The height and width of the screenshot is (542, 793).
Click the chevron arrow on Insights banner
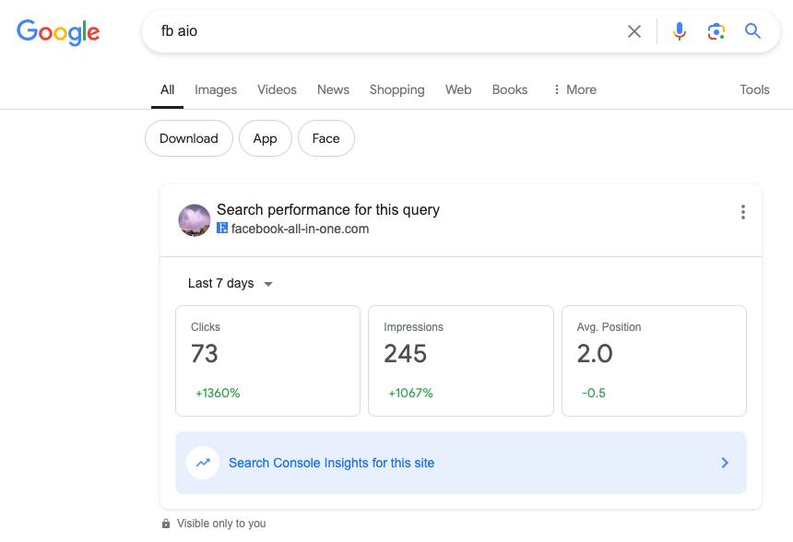tap(725, 463)
